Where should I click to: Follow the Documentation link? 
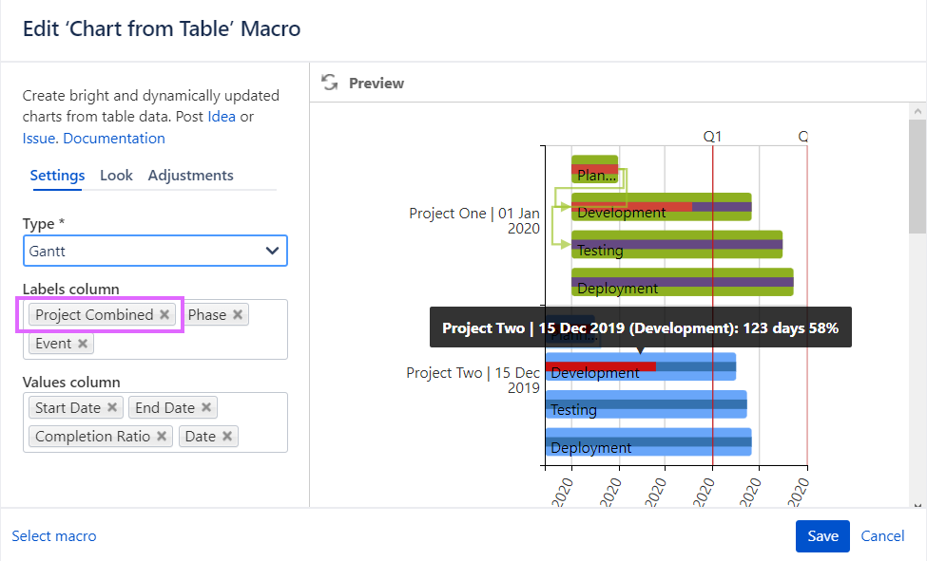click(x=113, y=138)
